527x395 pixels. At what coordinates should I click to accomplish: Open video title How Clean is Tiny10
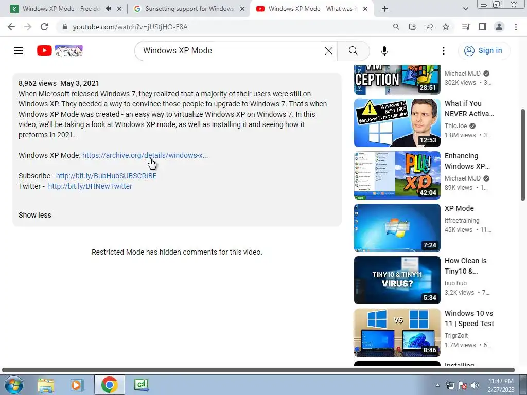(465, 266)
